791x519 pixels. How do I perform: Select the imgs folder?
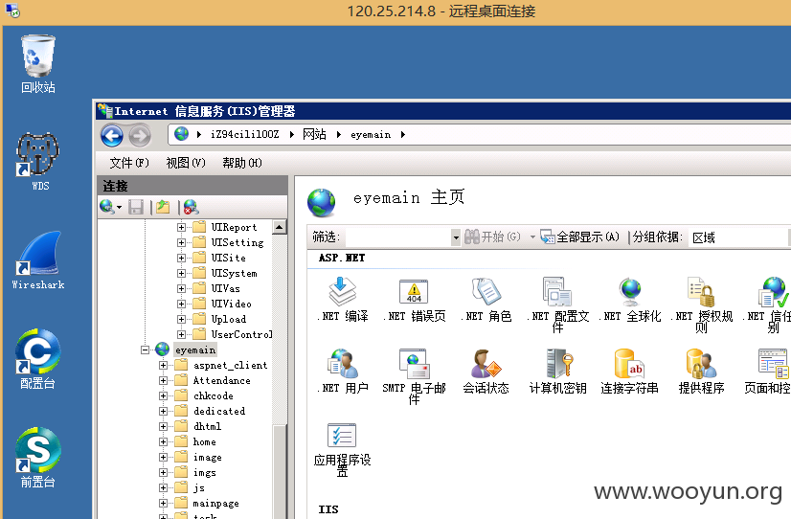click(x=204, y=473)
